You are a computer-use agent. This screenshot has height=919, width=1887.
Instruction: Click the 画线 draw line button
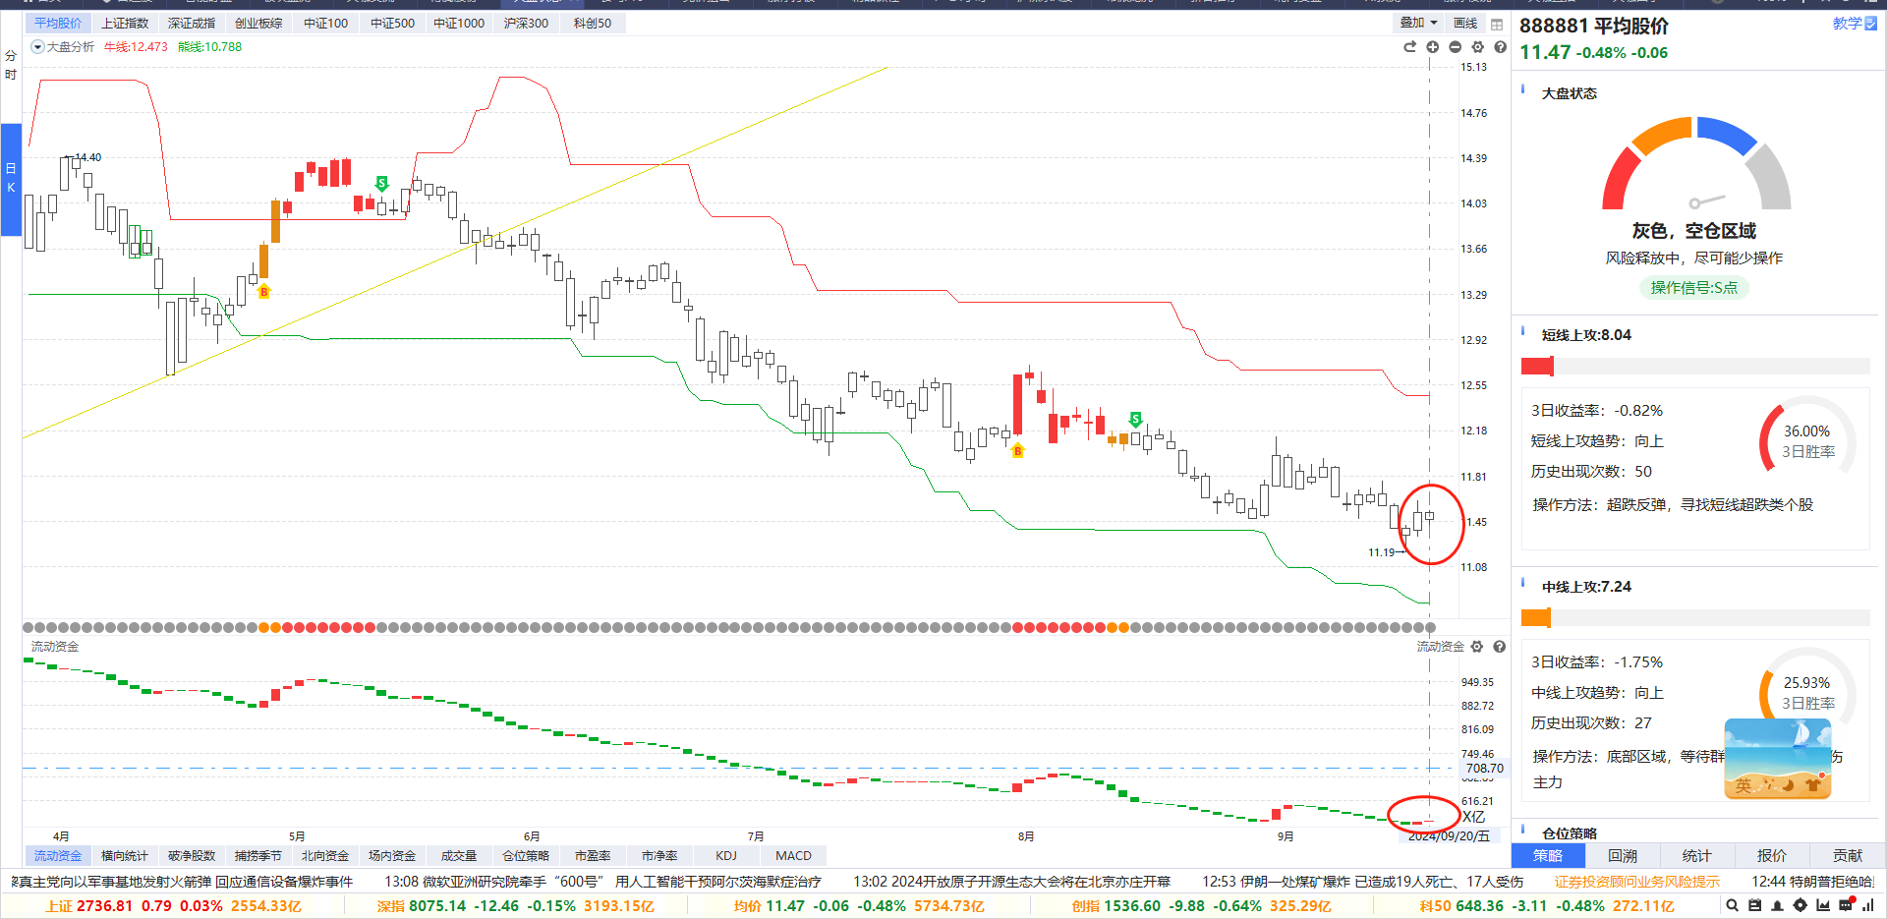(x=1465, y=23)
